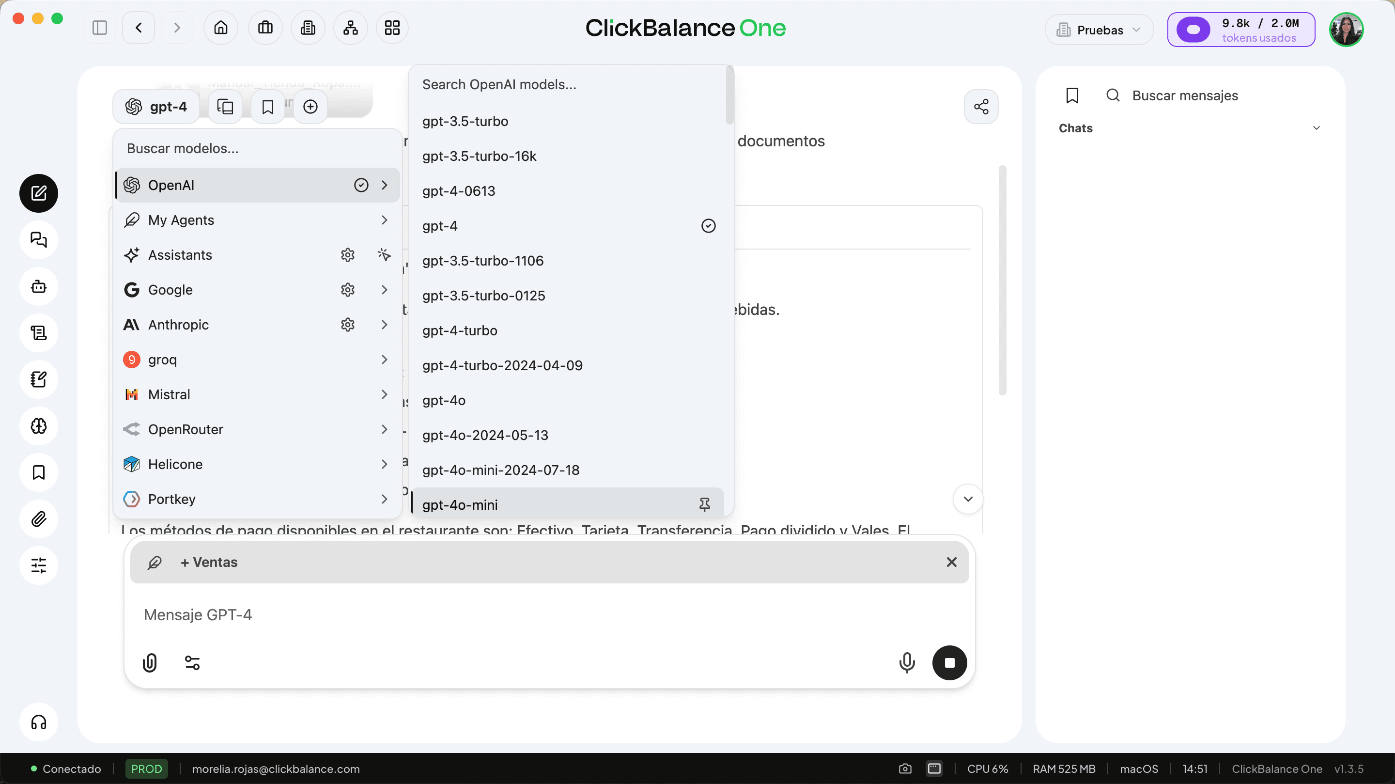
Task: Expand the Portkey provider submenu
Action: (x=385, y=499)
